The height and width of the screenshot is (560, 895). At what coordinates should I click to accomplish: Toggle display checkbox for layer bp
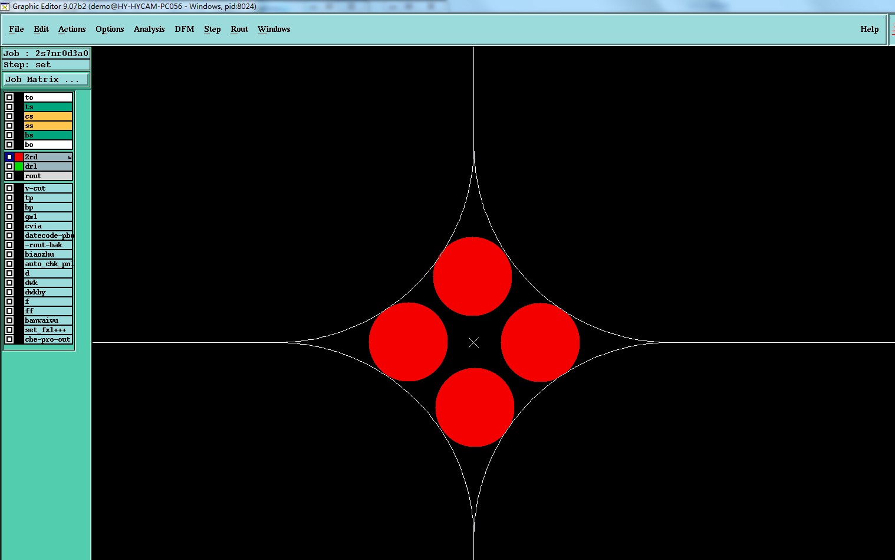point(9,207)
